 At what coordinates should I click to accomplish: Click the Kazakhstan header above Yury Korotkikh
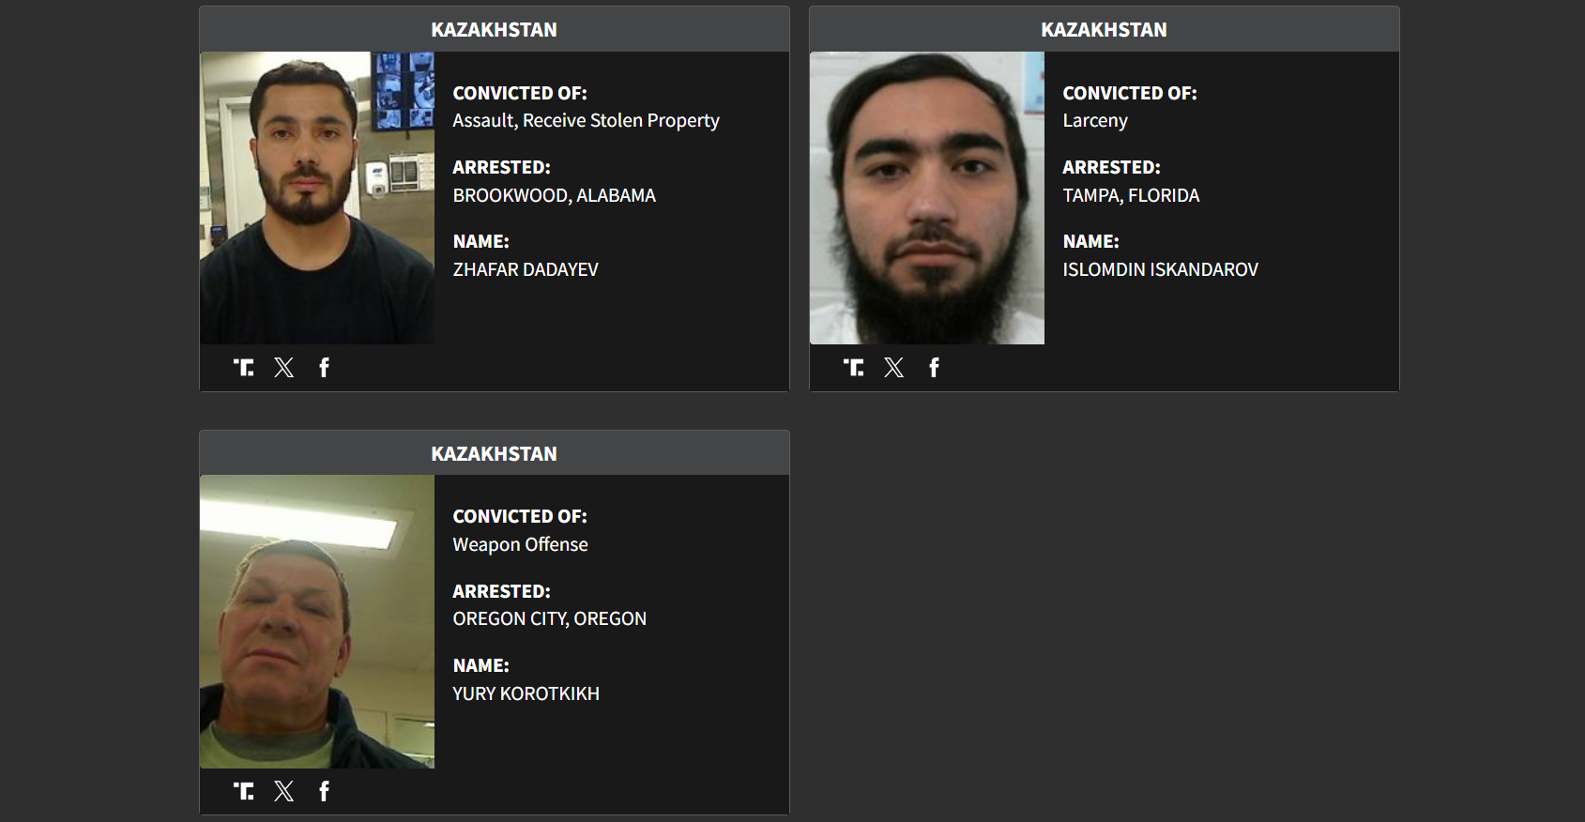pyautogui.click(x=494, y=454)
